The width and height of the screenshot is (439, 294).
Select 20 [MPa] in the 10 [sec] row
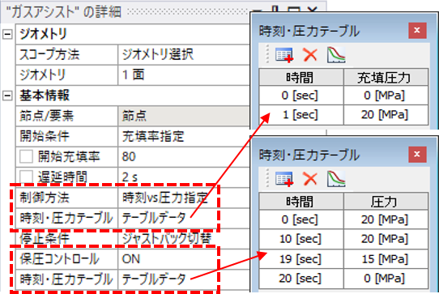[x=386, y=239]
